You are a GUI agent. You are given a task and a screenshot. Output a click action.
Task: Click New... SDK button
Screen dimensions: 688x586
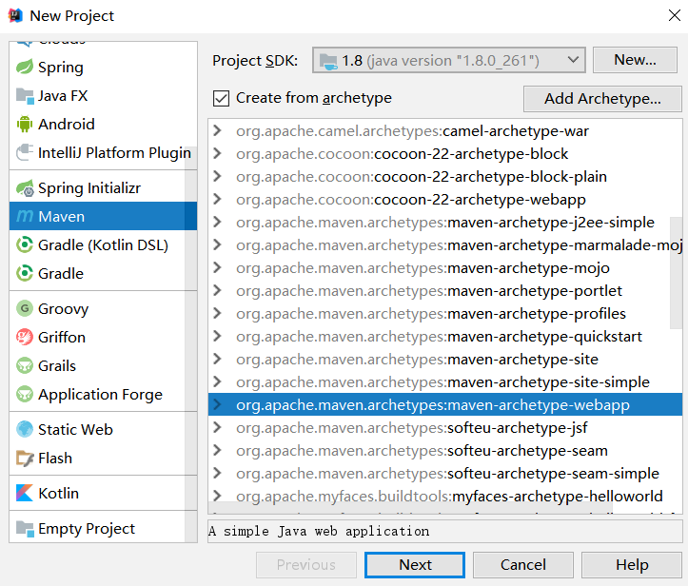[x=635, y=60]
